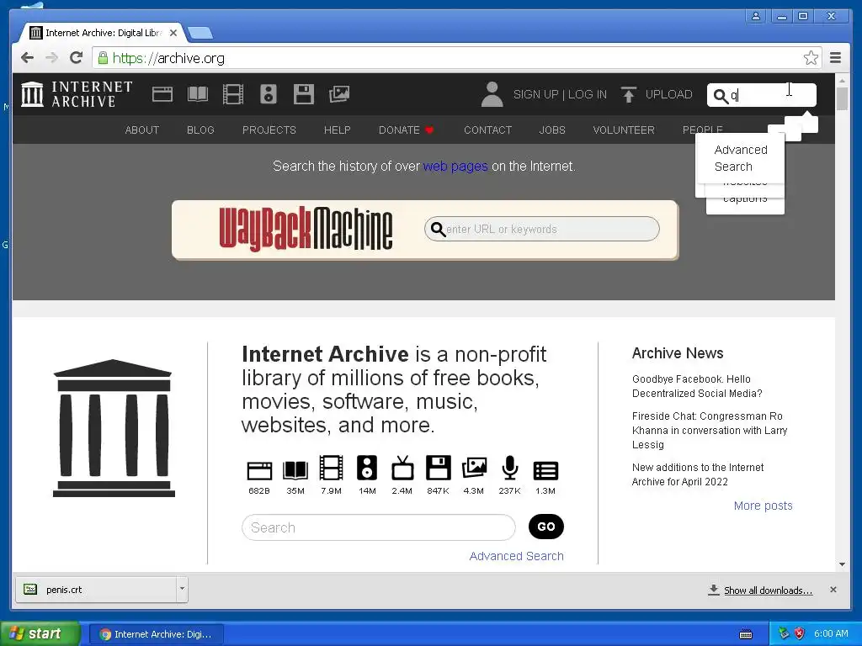862x646 pixels.
Task: Click the upload arrow icon
Action: point(628,94)
